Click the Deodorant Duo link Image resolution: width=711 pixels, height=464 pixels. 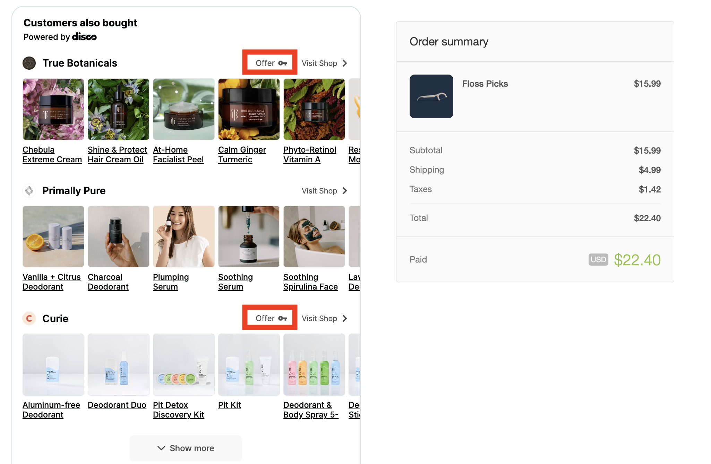pyautogui.click(x=117, y=405)
